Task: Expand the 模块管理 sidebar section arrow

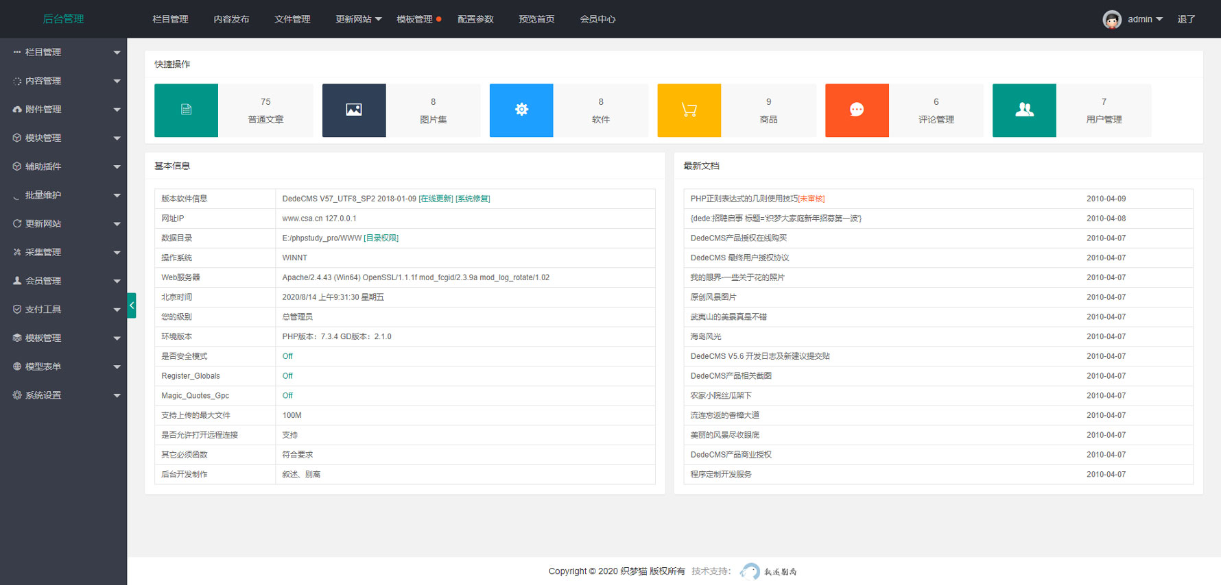Action: [x=117, y=138]
